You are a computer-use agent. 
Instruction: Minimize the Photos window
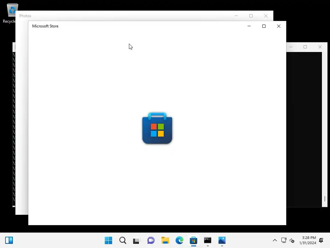pyautogui.click(x=236, y=16)
